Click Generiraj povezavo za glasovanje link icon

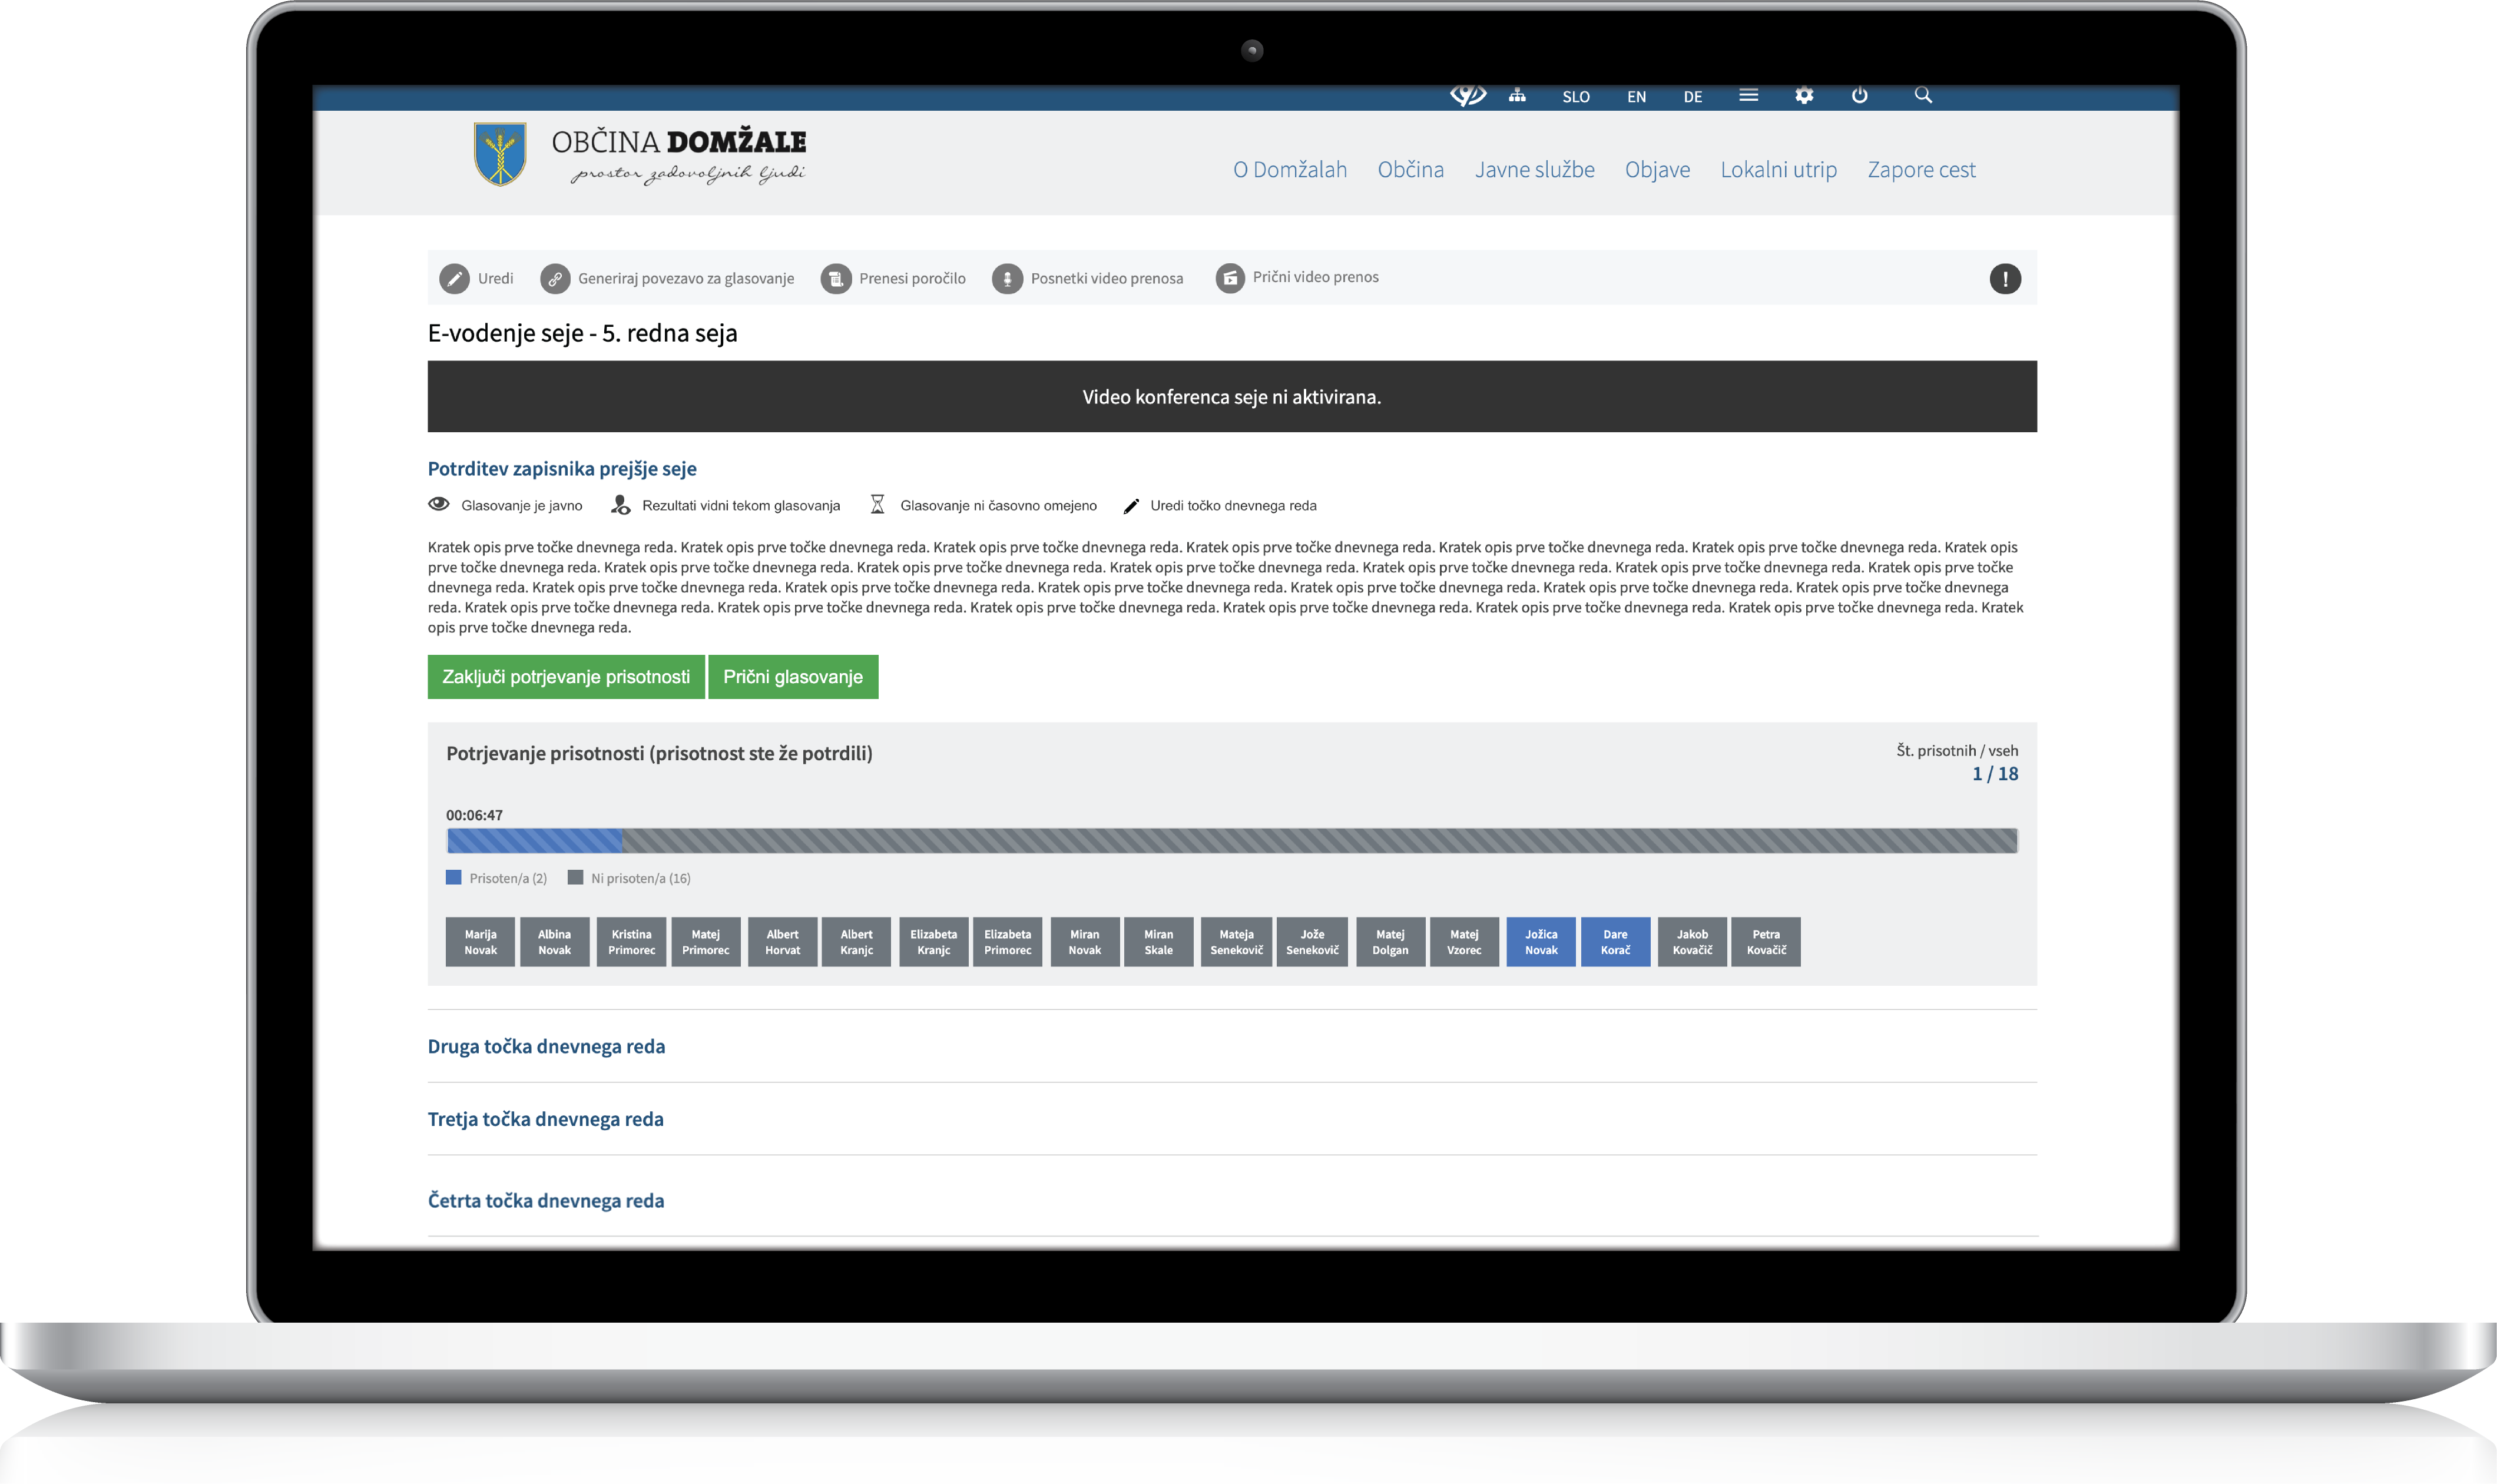click(x=555, y=279)
